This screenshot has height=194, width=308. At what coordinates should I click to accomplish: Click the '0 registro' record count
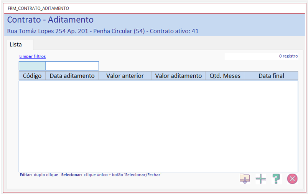pos(288,56)
